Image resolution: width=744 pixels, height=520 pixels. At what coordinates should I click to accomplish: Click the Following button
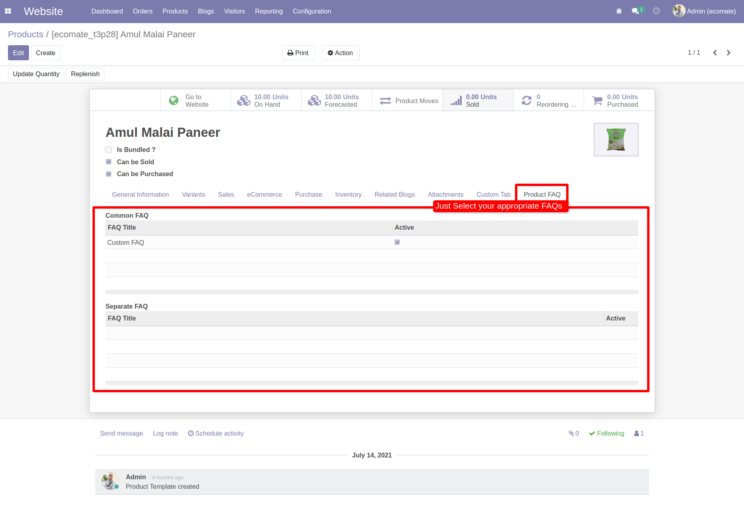click(x=606, y=434)
